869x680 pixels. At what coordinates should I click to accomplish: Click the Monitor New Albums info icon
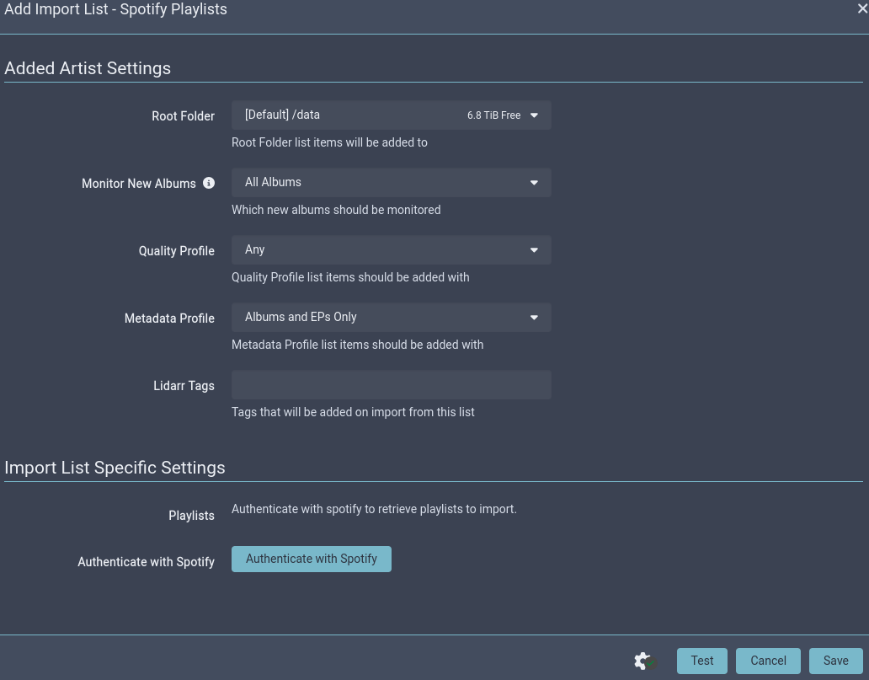[209, 183]
